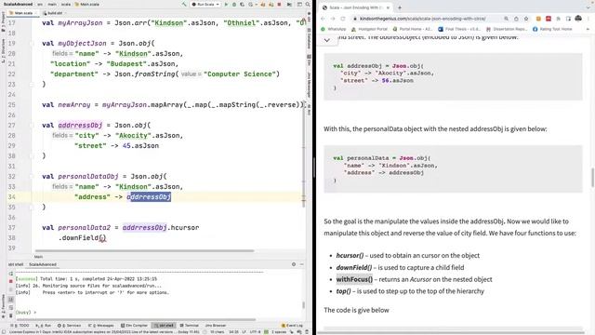Toggle the sbt shell tool window button
The image size is (595, 335).
coord(164,326)
